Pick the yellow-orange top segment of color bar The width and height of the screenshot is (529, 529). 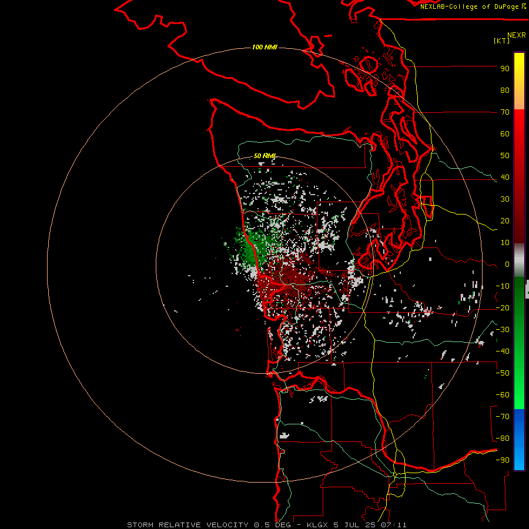pyautogui.click(x=519, y=81)
